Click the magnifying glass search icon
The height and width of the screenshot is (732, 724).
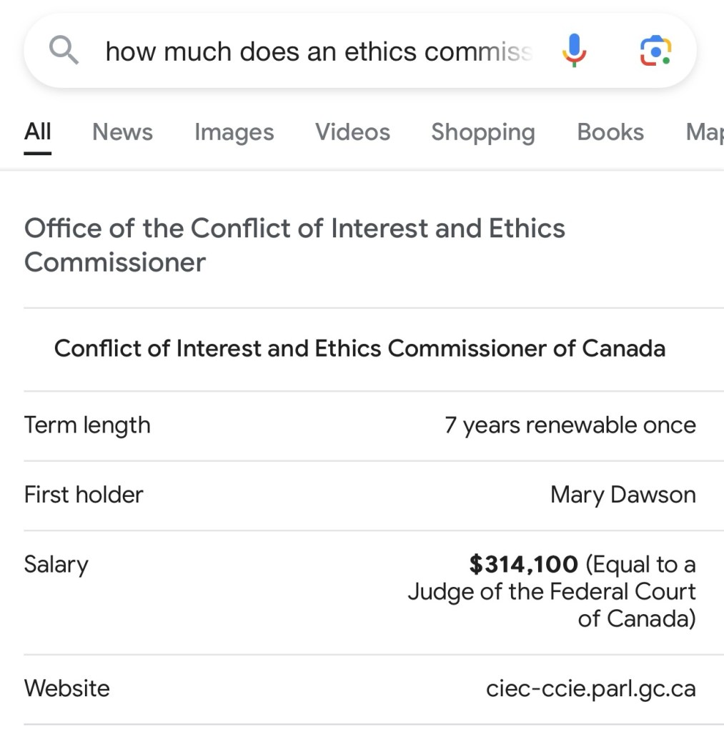pyautogui.click(x=64, y=51)
